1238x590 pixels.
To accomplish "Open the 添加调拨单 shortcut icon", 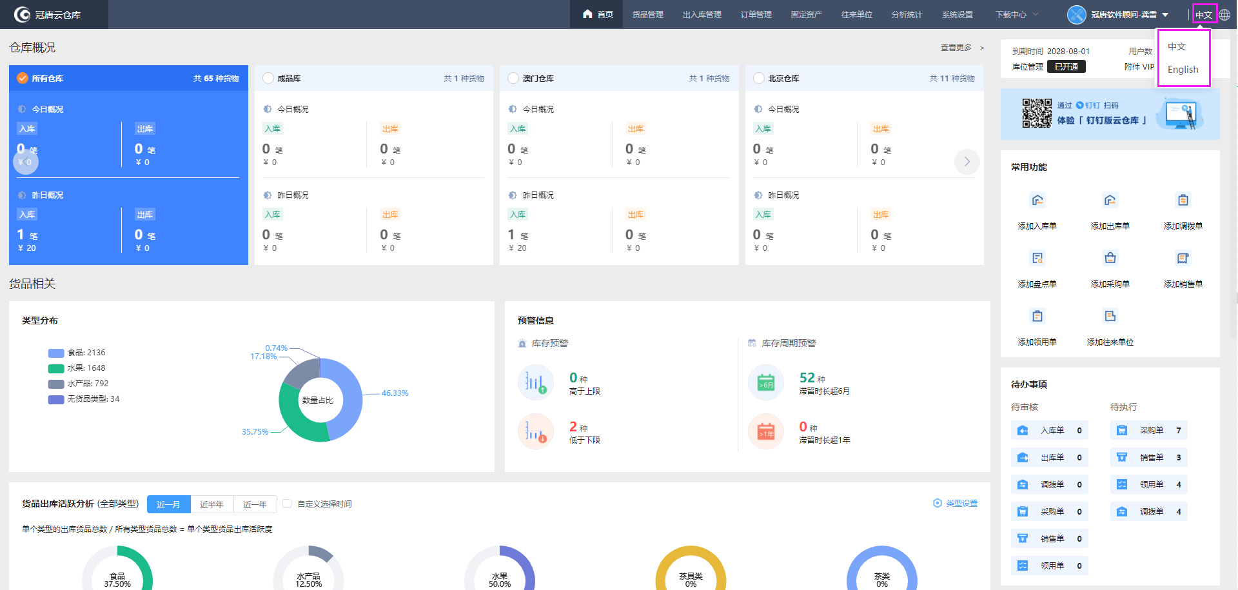I will (1183, 201).
